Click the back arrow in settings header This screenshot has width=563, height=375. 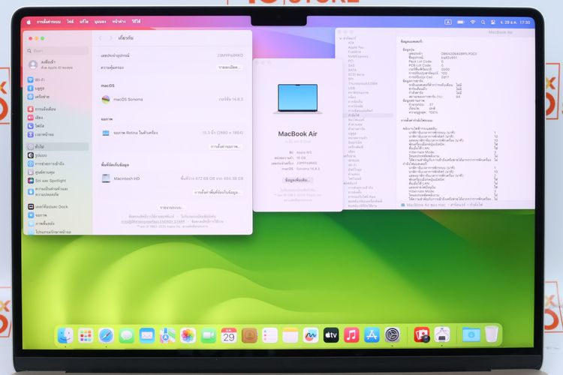[100, 38]
